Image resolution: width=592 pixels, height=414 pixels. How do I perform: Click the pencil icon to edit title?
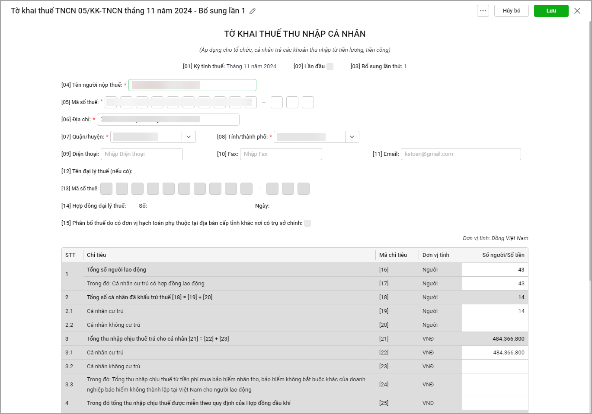click(x=253, y=11)
